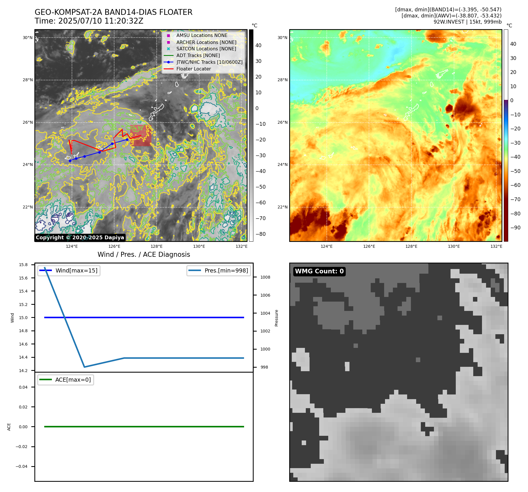Screen dimensions: 528x492
Task: Click the 15.8 tick on the Wind axis
Action: click(23, 265)
